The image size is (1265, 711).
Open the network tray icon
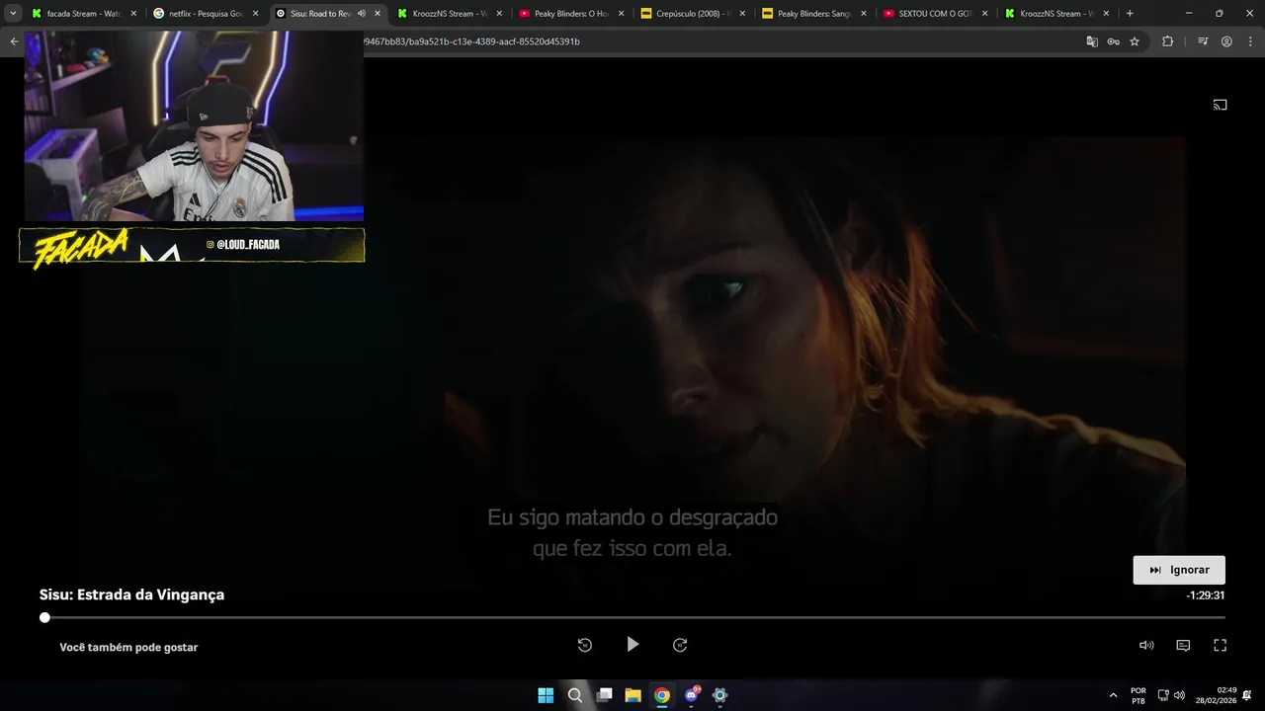click(1163, 695)
